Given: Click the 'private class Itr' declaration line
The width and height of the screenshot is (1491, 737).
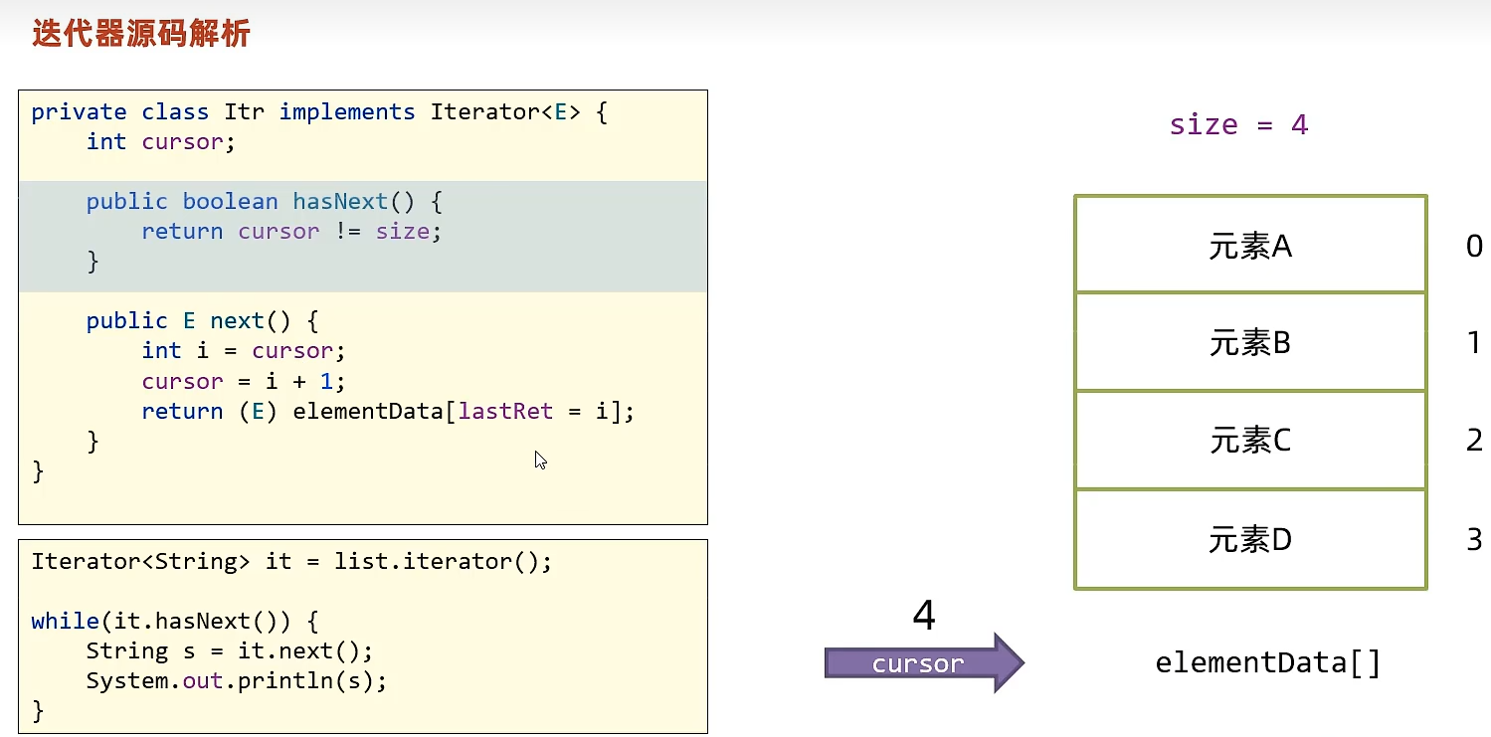Looking at the screenshot, I should pos(318,111).
